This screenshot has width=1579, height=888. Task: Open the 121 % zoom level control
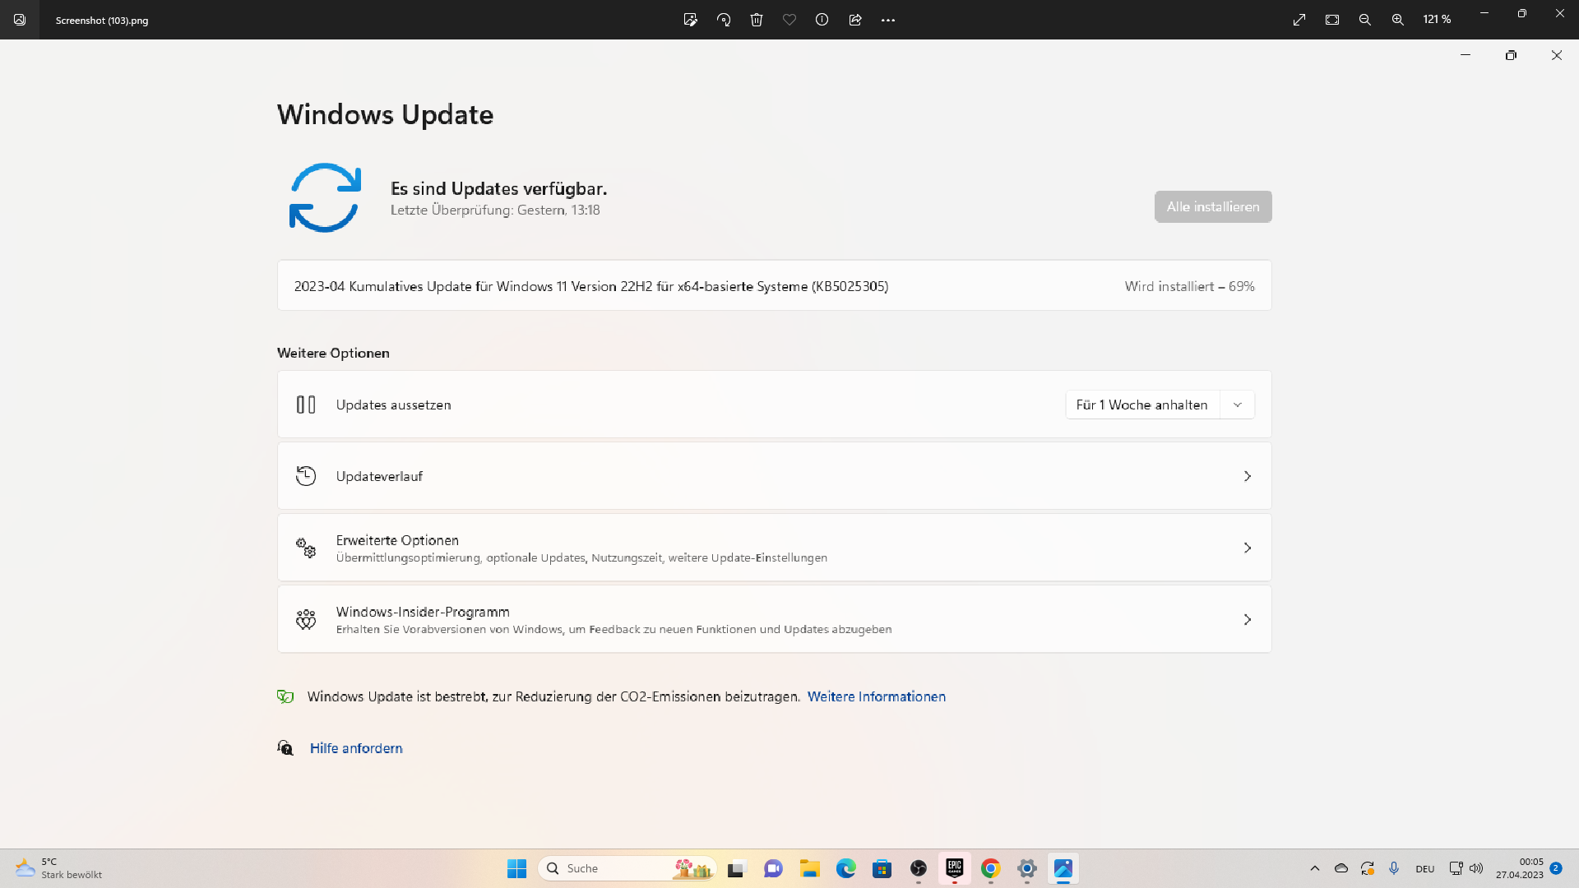coord(1437,20)
